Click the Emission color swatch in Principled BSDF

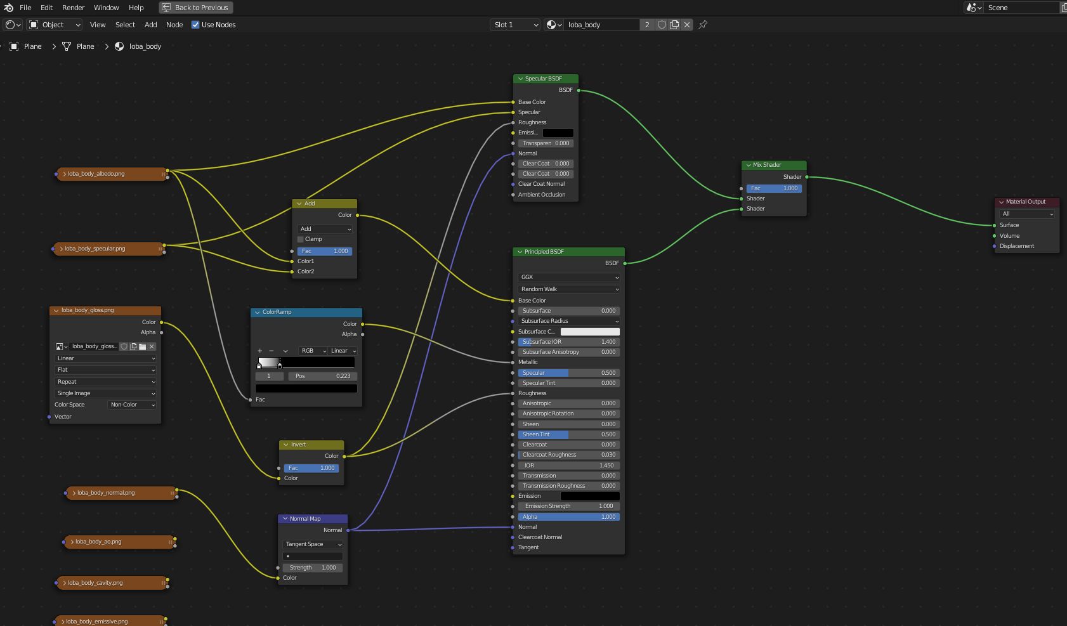pos(590,496)
